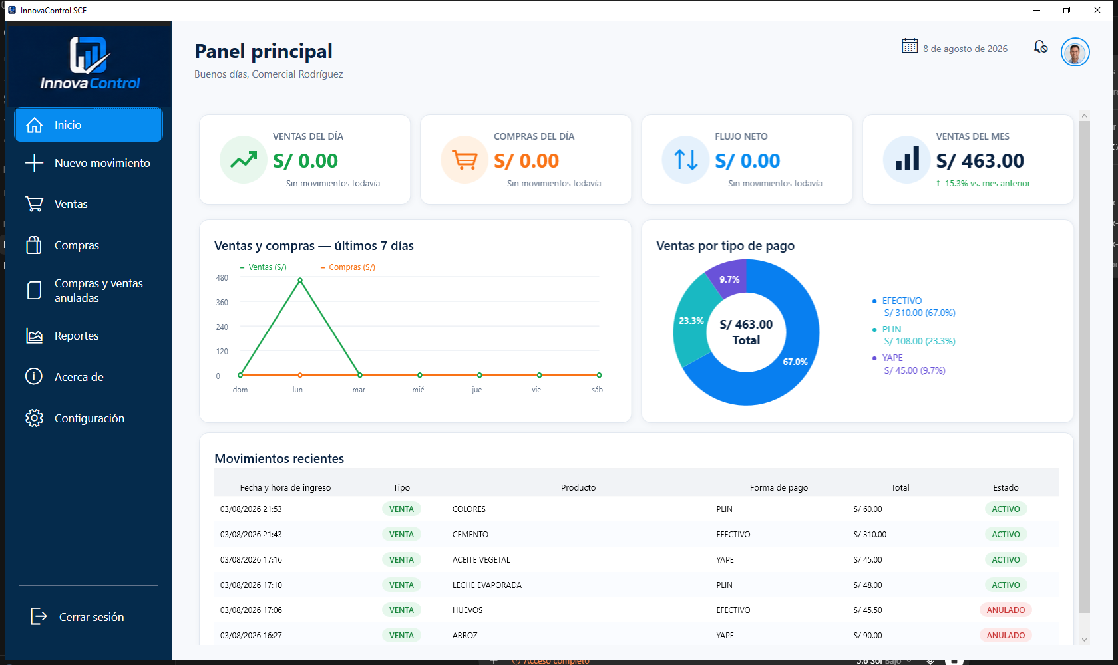This screenshot has width=1118, height=665.
Task: Toggle the Ventas (S/) chart legend
Action: pos(264,267)
